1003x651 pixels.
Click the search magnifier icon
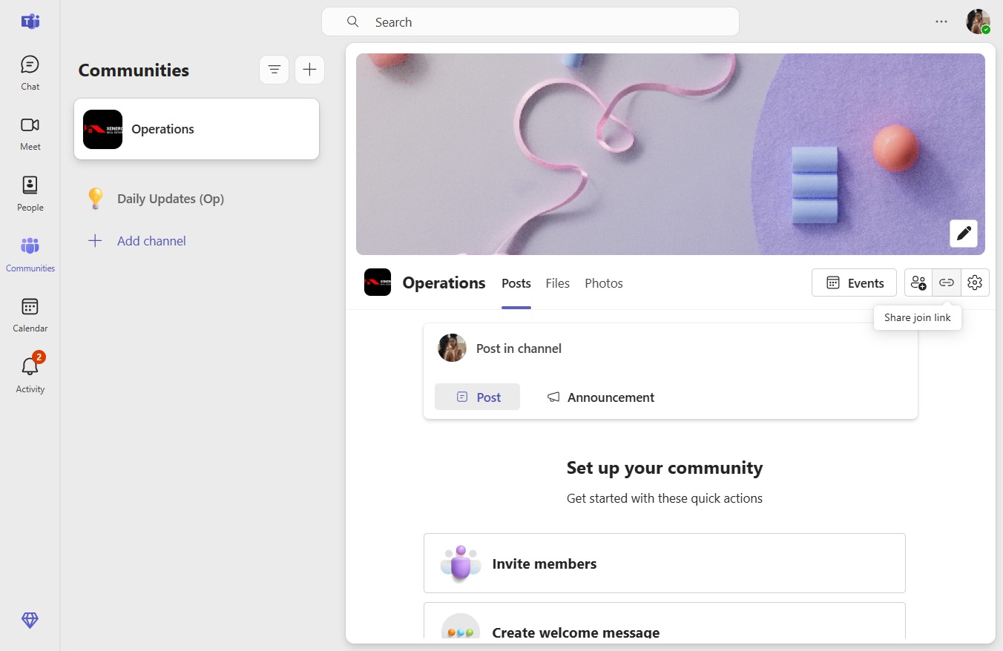pos(353,22)
